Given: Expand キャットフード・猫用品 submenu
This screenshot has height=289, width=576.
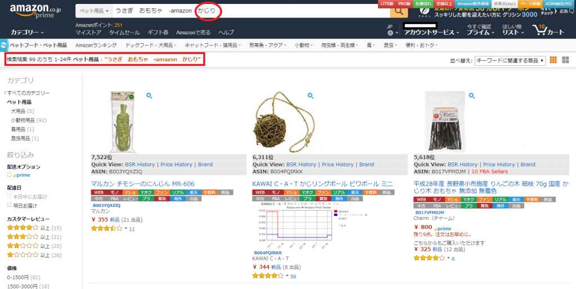Looking at the screenshot, I should (213, 45).
